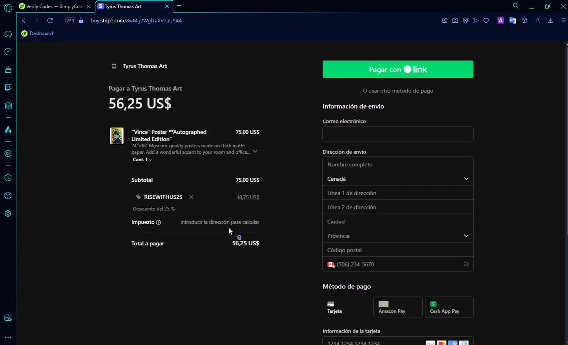
Task: Open Settings gear in sidebar
Action: pos(8,213)
